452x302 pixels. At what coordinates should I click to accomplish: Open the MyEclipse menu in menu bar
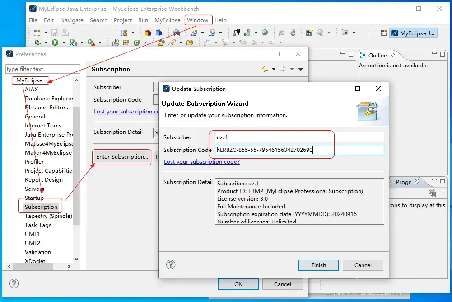(x=167, y=20)
